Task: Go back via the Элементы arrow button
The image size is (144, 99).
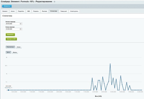Action: 7,6
